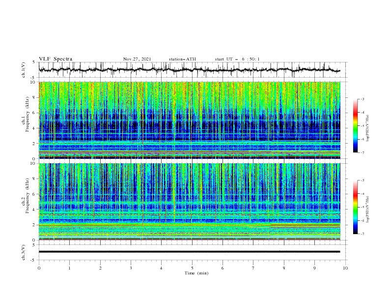The width and height of the screenshot is (389, 301).
Task: Click the ch.2 spectrogram panel
Action: tap(190, 202)
